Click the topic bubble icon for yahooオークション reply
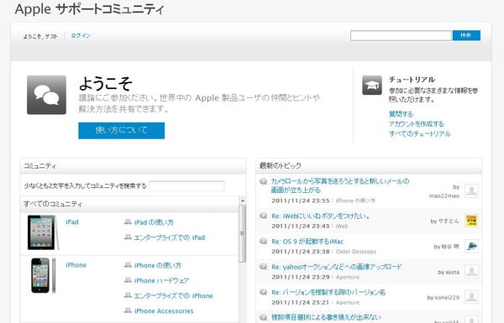 tap(263, 267)
